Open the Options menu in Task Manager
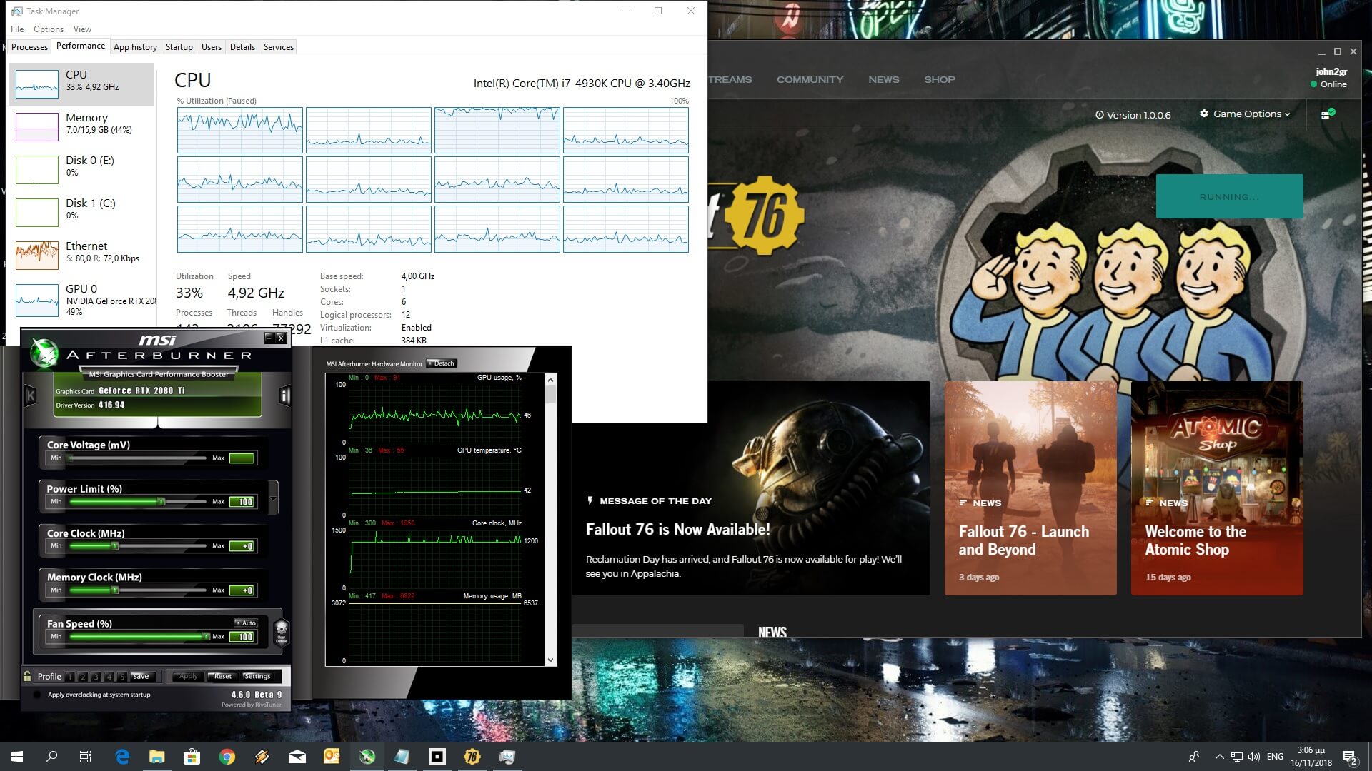Screen dimensions: 1372x771 [x=48, y=29]
